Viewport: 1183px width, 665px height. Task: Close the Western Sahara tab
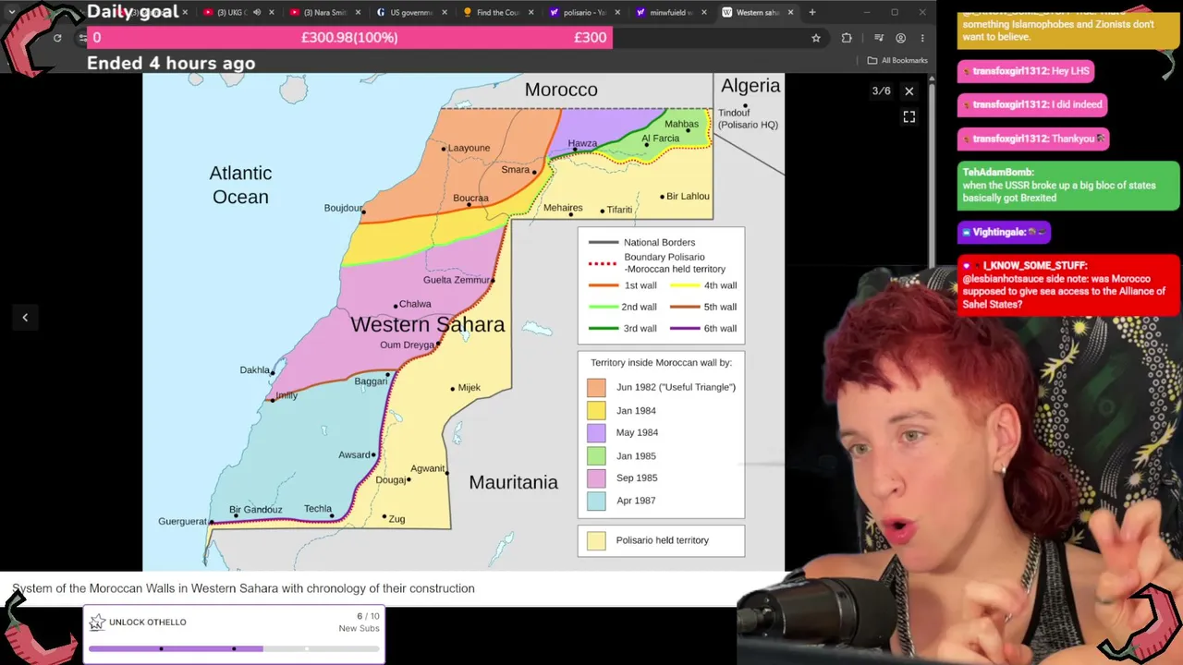pyautogui.click(x=790, y=12)
